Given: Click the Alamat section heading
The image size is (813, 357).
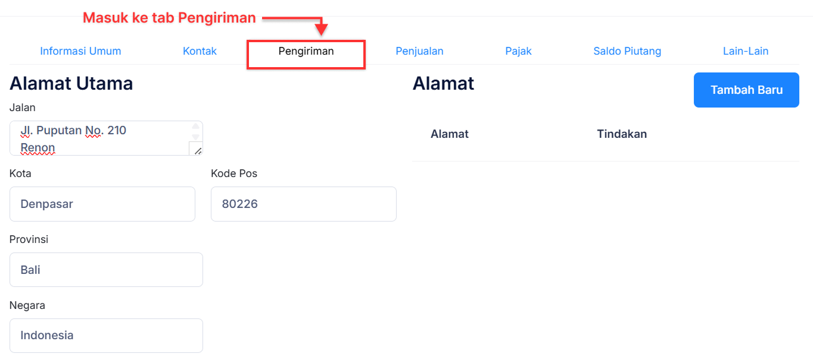Looking at the screenshot, I should [x=443, y=84].
